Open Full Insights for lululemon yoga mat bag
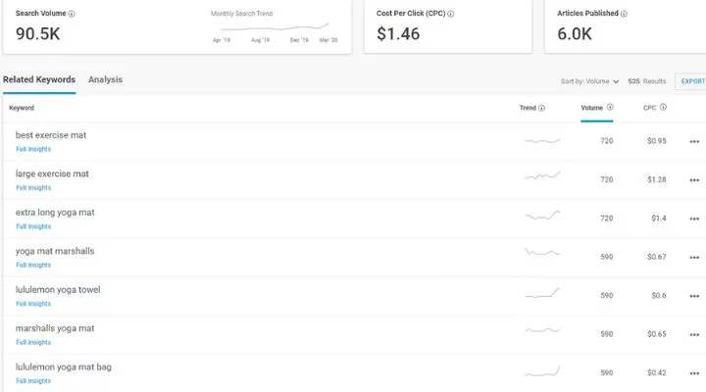706x392 pixels. 33,381
